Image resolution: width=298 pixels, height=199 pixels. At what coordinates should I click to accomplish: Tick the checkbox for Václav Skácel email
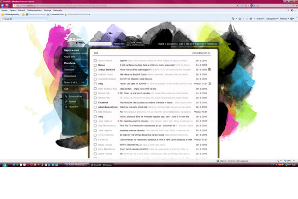pos(95,60)
